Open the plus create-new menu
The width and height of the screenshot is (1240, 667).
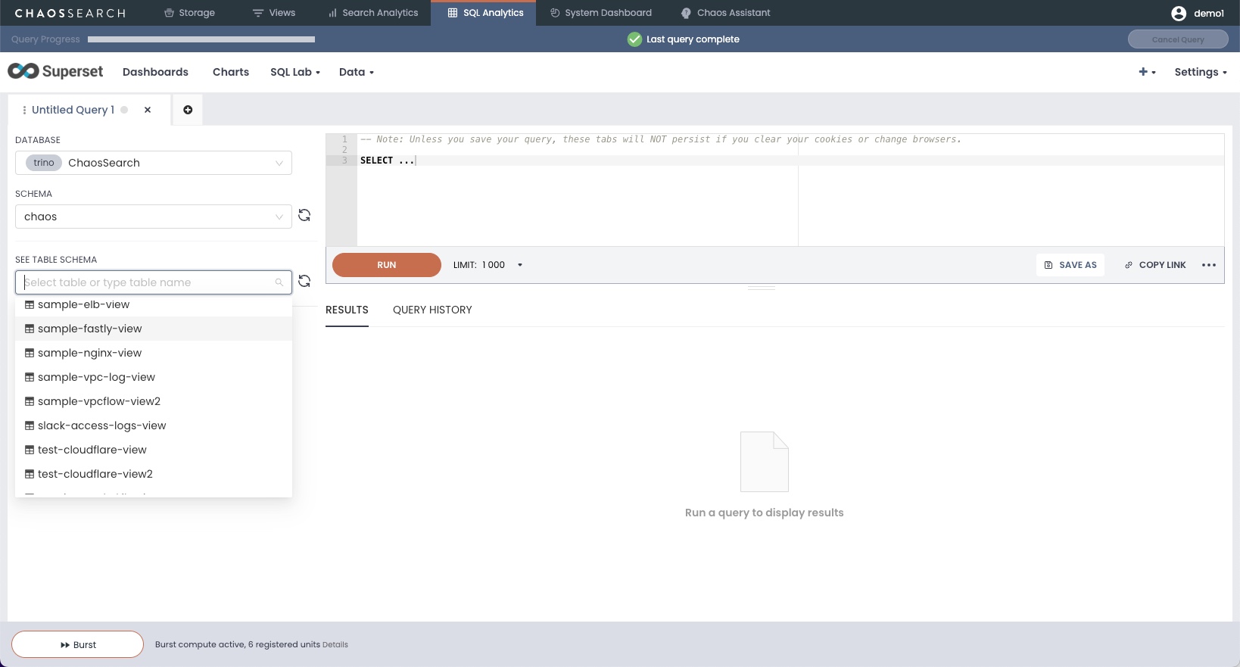coord(1147,72)
